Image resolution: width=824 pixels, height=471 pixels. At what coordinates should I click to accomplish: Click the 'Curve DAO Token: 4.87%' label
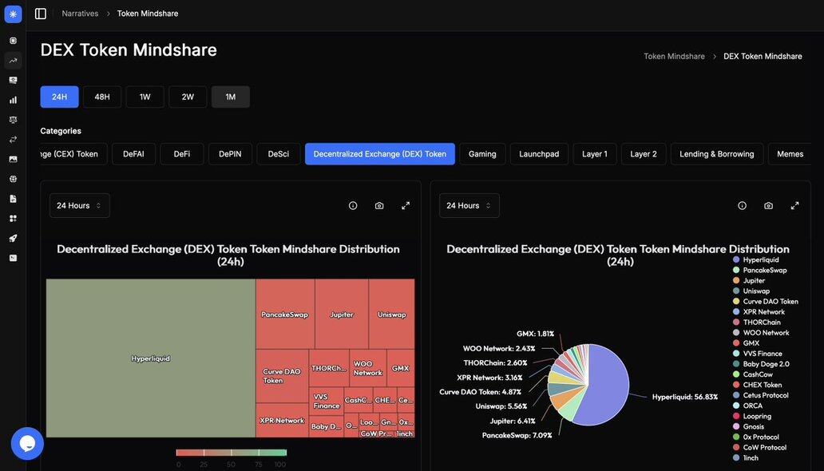pyautogui.click(x=481, y=392)
